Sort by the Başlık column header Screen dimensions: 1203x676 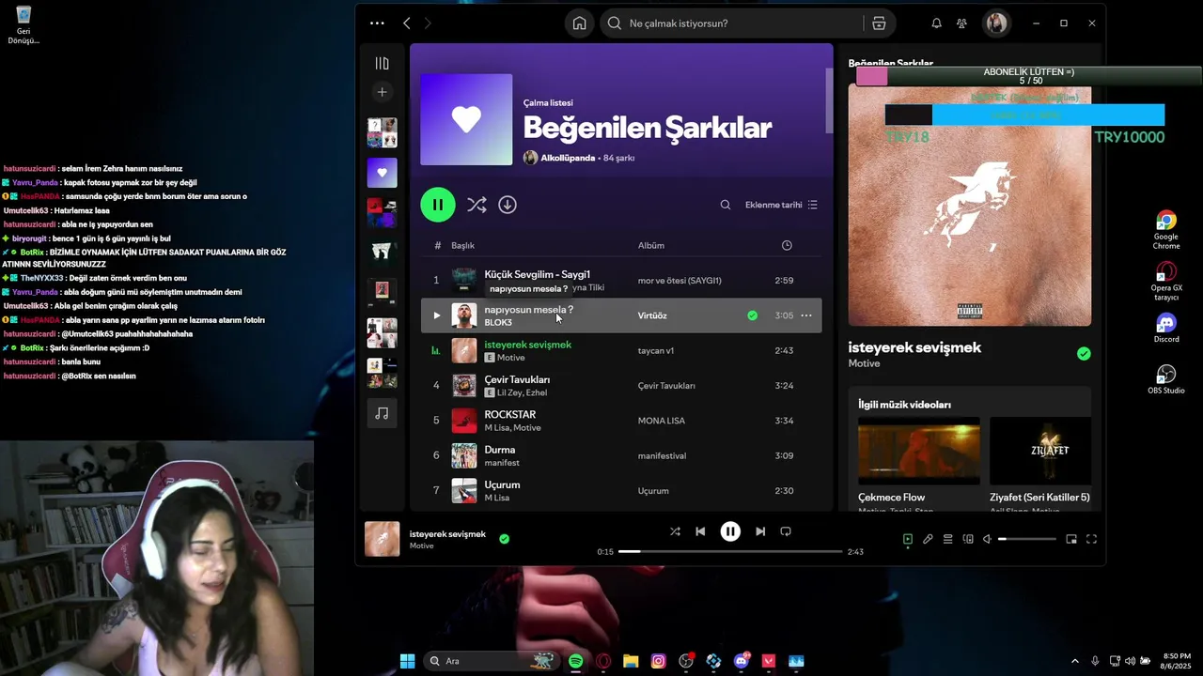coord(462,245)
